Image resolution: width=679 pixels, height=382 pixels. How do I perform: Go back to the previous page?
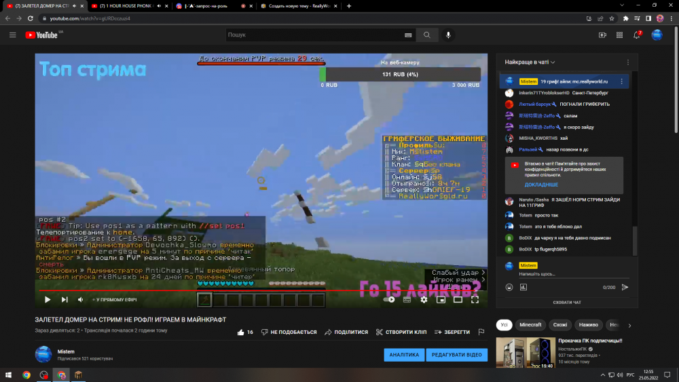click(7, 18)
